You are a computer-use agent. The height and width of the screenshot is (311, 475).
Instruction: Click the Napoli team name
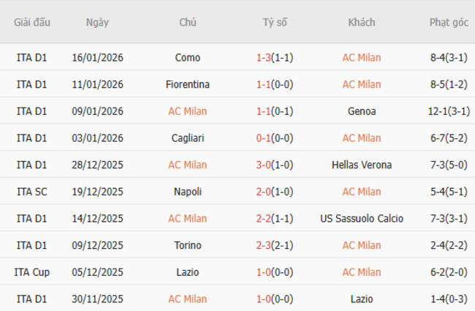click(188, 192)
